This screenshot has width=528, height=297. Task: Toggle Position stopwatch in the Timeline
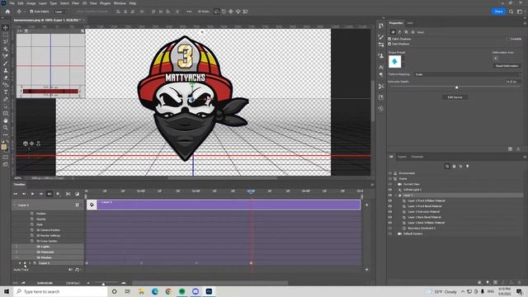[32, 214]
